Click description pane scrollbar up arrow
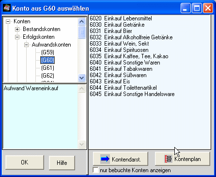 pyautogui.click(x=82, y=88)
